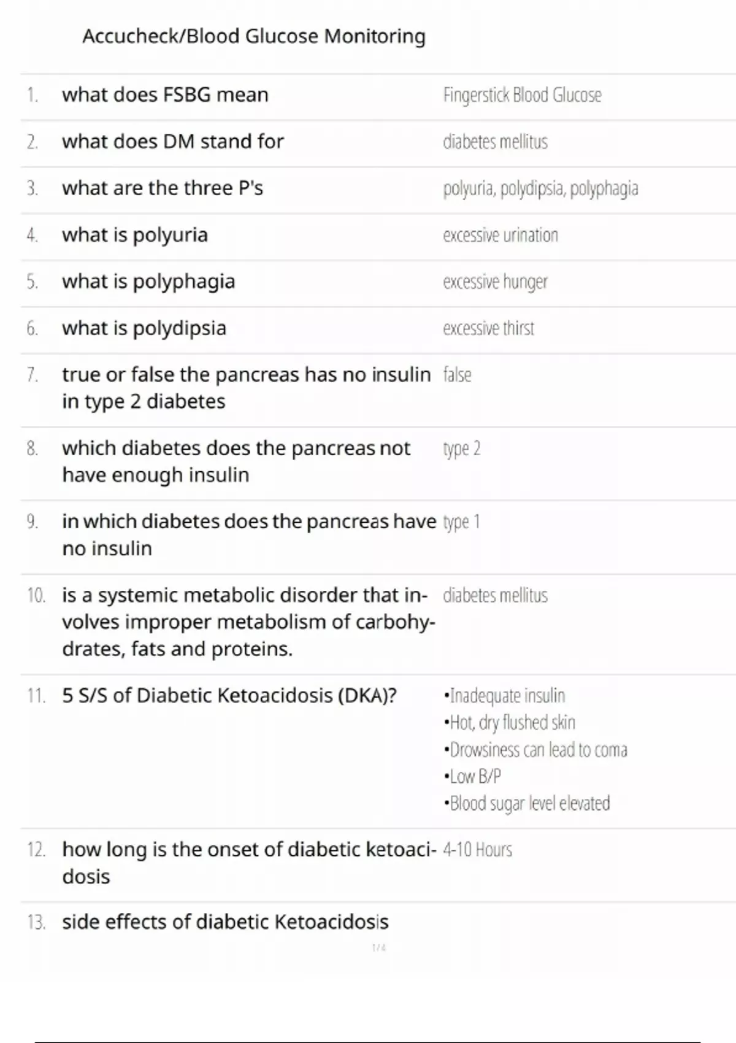Select the question about systemic metabolic disorder
The height and width of the screenshot is (1043, 736).
[x=248, y=622]
